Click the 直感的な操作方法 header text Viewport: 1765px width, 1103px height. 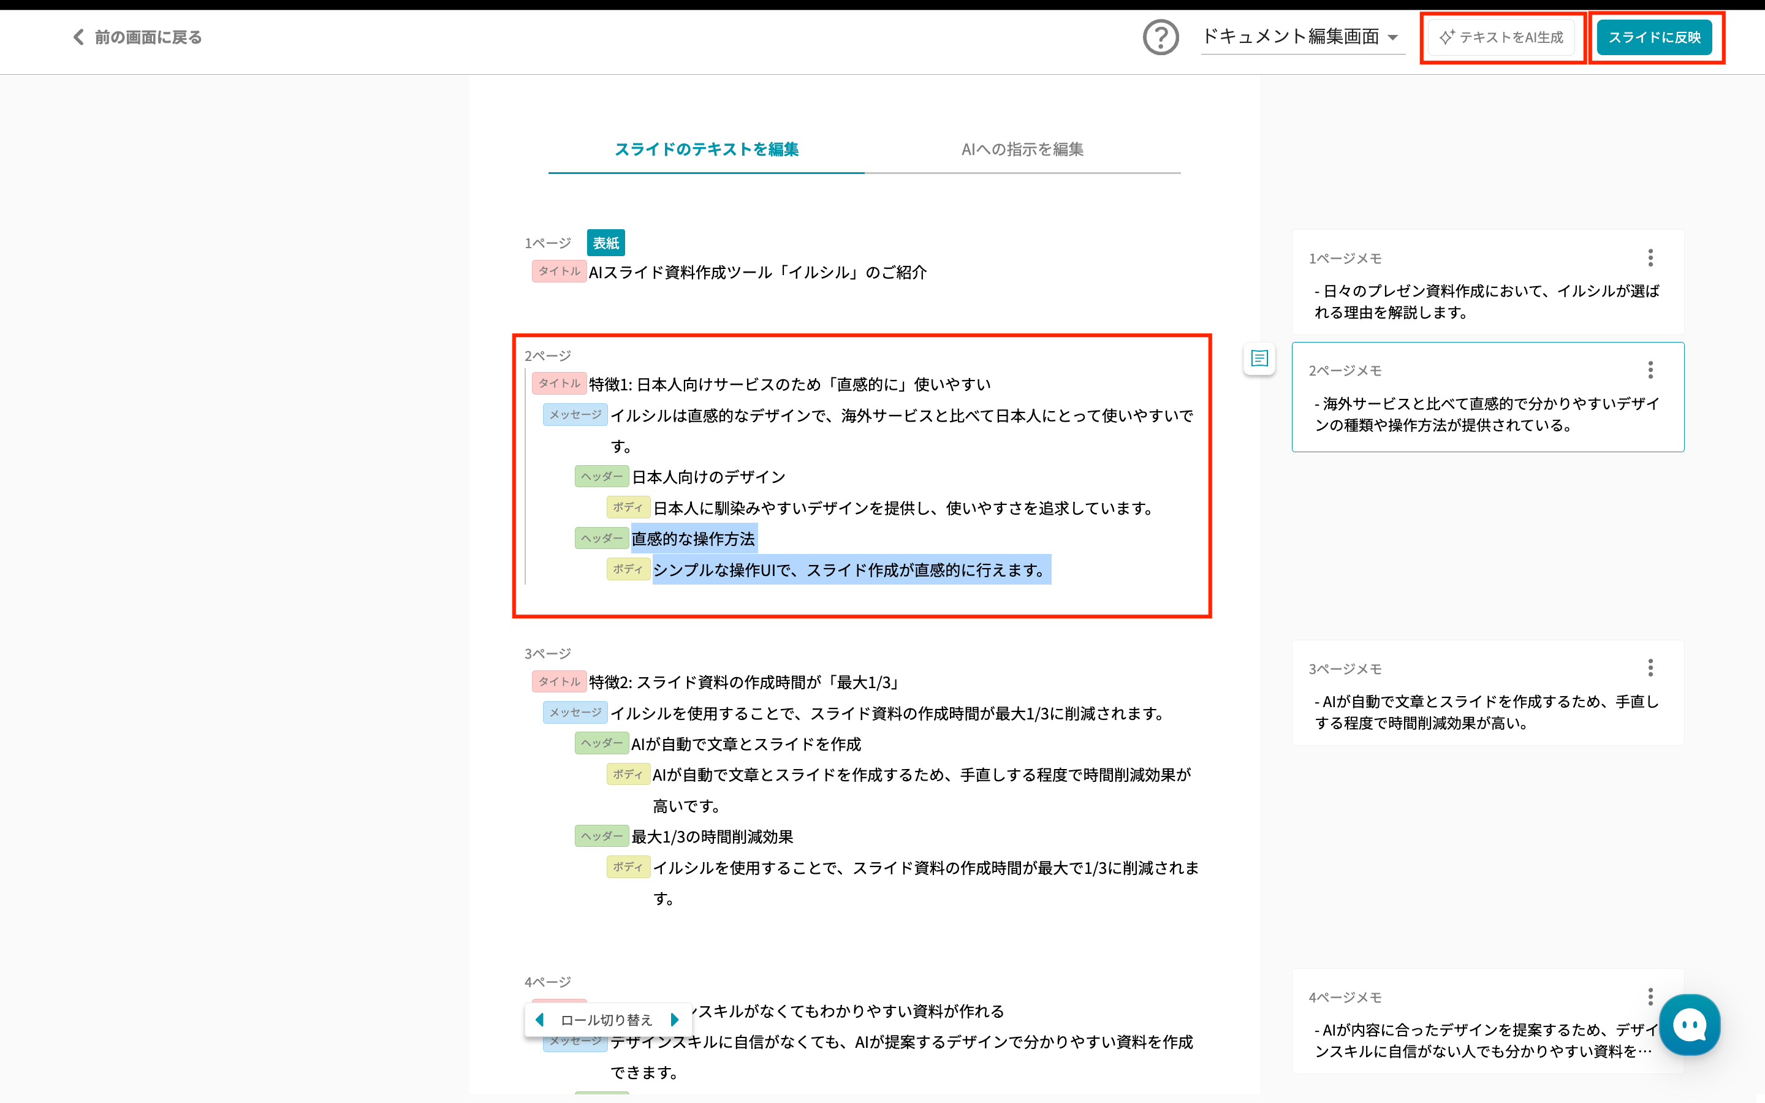click(693, 539)
